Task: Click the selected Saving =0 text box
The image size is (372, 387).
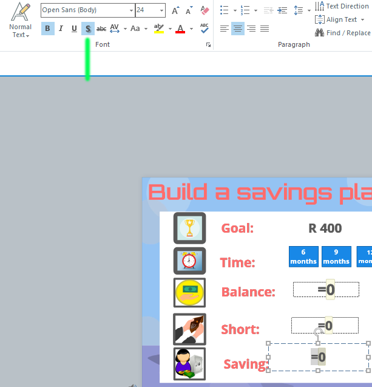Action: pyautogui.click(x=318, y=357)
